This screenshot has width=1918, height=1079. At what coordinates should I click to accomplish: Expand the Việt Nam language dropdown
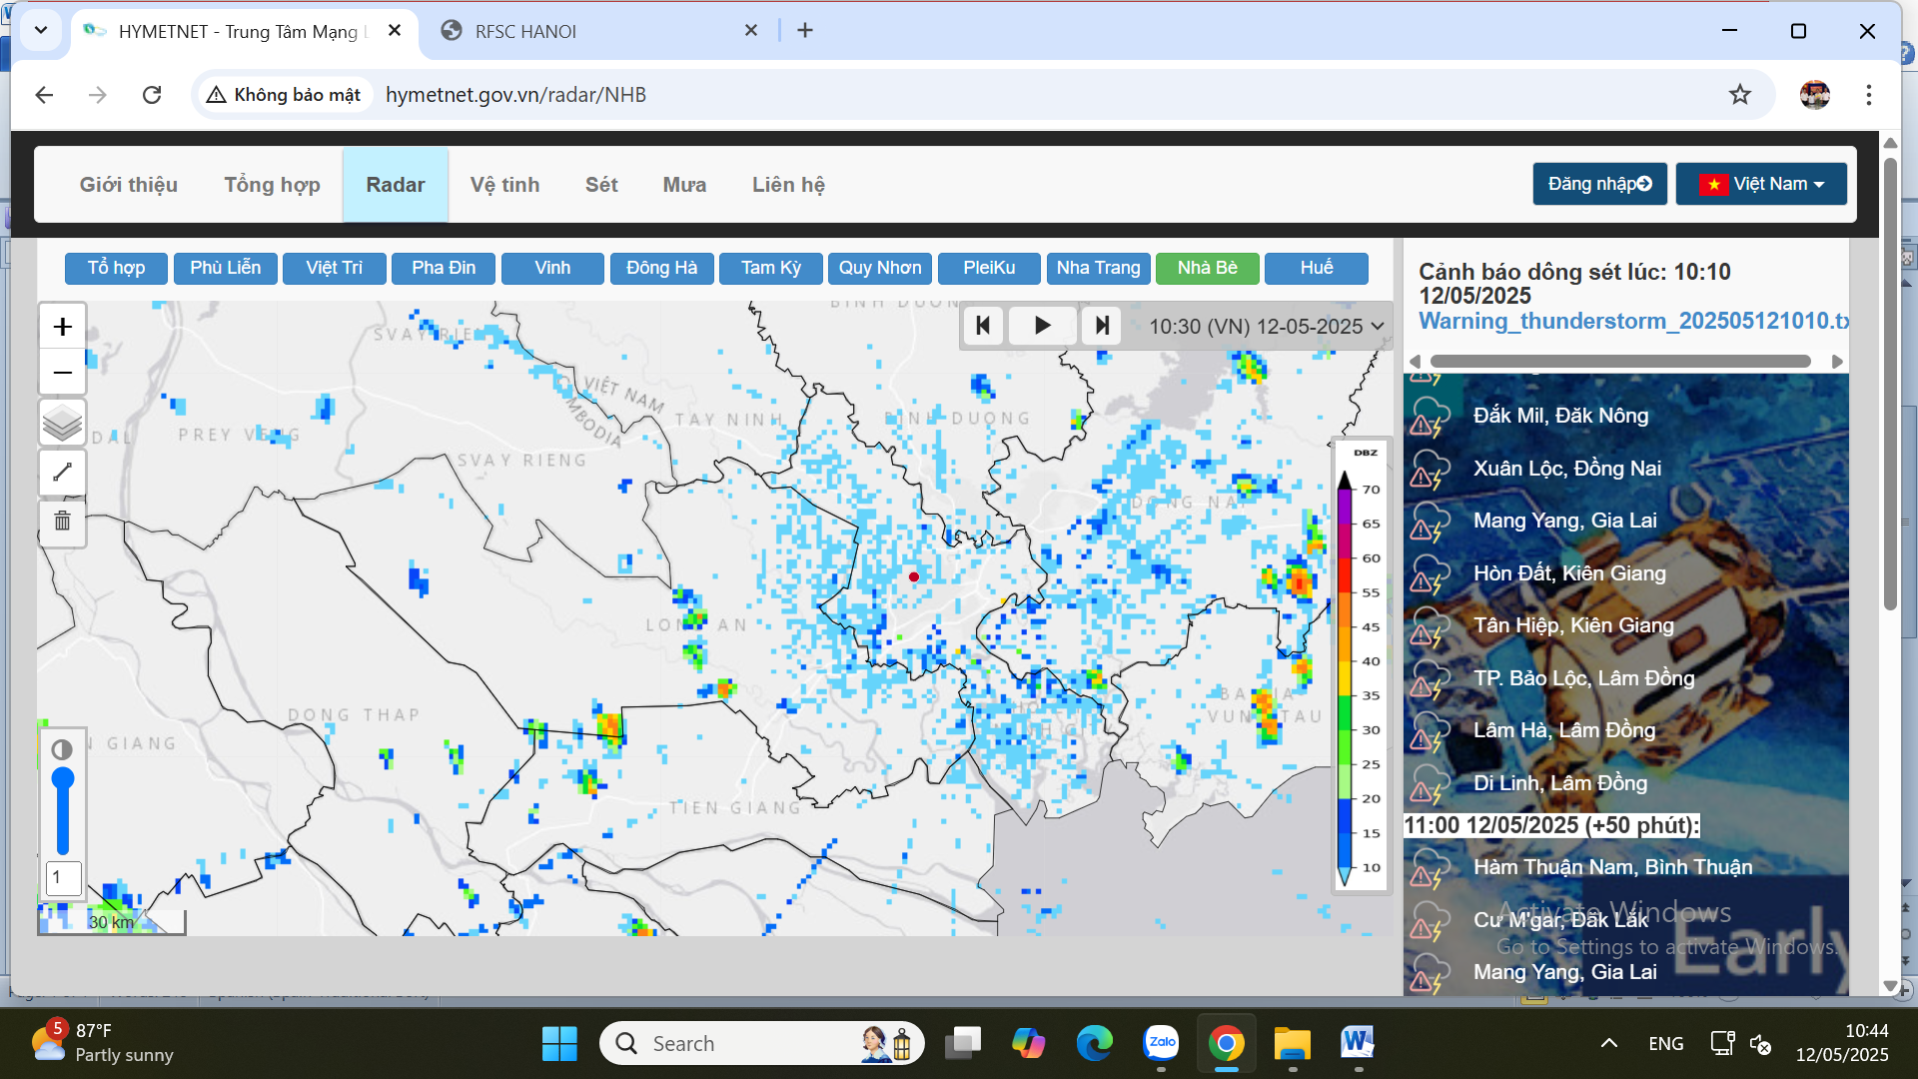click(1761, 184)
